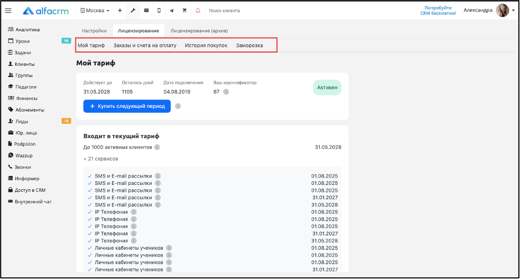Select the Заморозка subtab

coord(250,46)
